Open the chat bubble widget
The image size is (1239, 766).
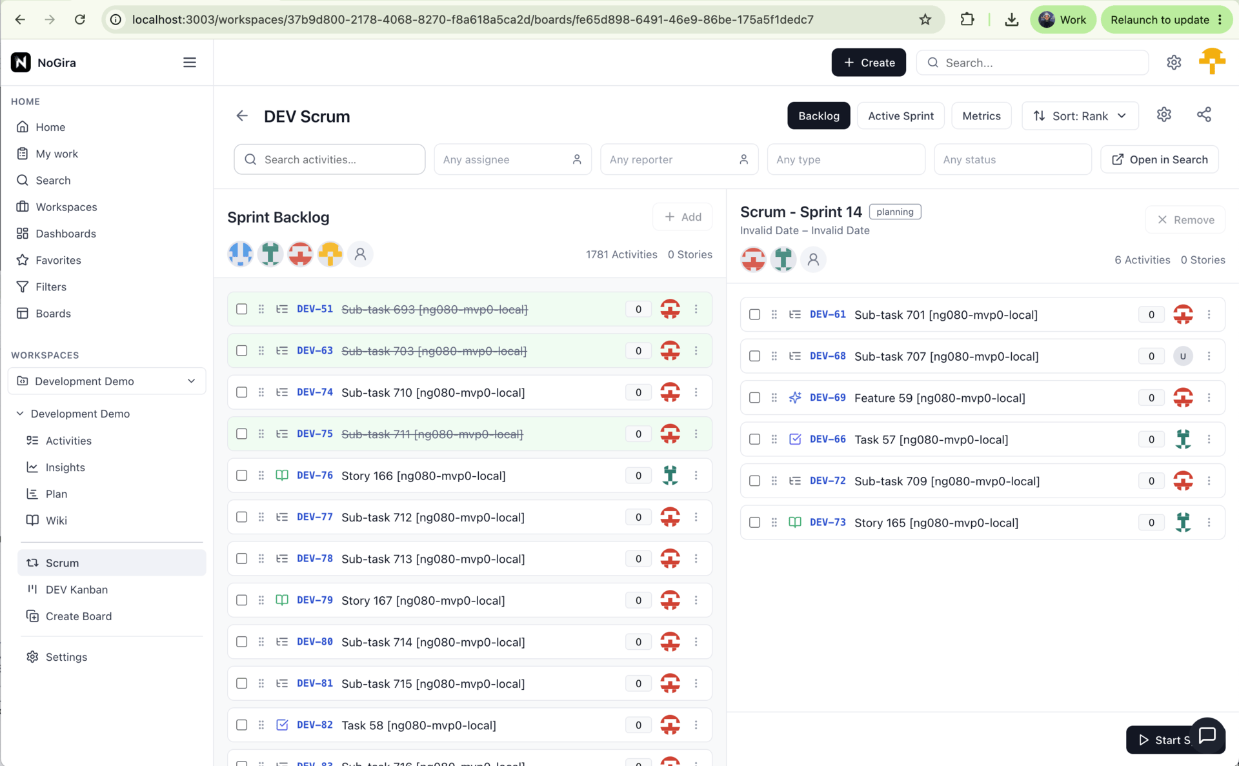tap(1207, 735)
